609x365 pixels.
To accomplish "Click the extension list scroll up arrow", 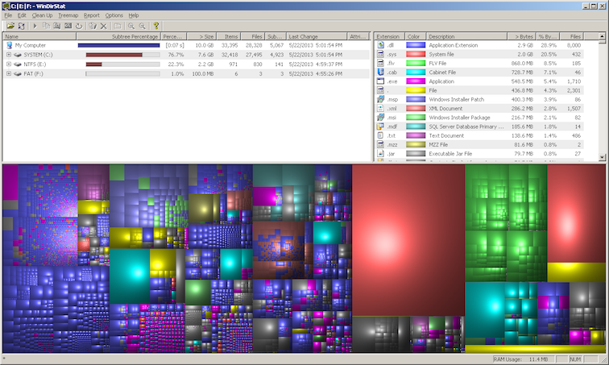I will pos(602,36).
